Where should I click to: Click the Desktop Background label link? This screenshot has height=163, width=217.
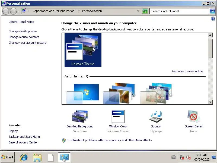pos(80,126)
